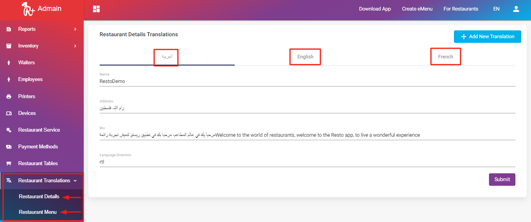Click the Restaurant Service gears icon

(x=9, y=130)
